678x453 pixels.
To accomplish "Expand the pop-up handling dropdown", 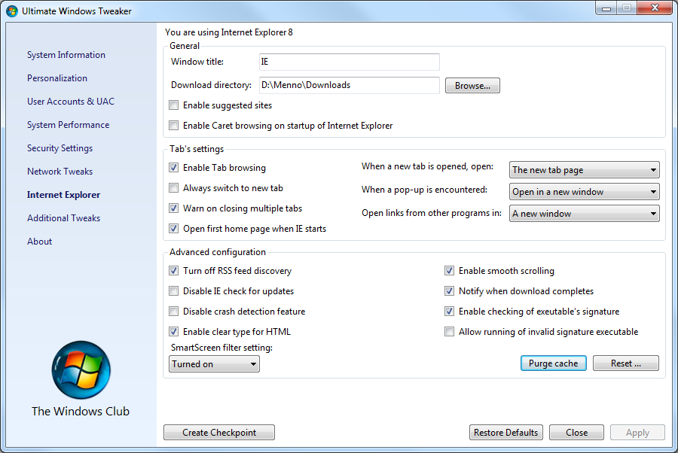I will pyautogui.click(x=584, y=192).
